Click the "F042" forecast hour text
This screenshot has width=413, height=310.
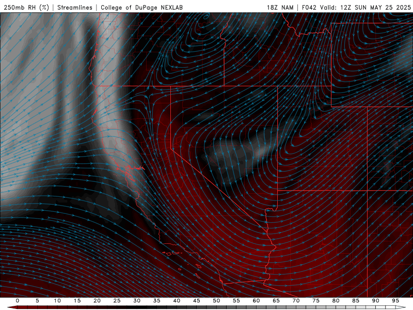pos(309,7)
